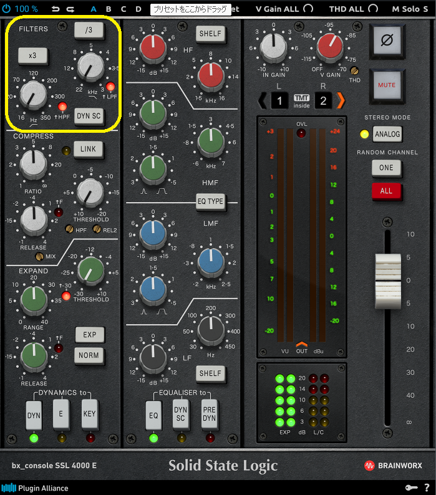Switch stereo mode with ANALOG button
Image resolution: width=436 pixels, height=495 pixels.
click(x=387, y=134)
